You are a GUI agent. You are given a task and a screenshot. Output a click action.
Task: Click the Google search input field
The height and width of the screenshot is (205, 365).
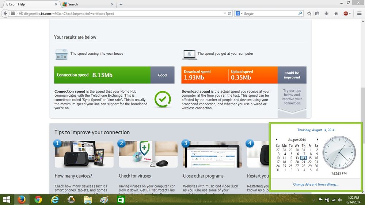[270, 13]
